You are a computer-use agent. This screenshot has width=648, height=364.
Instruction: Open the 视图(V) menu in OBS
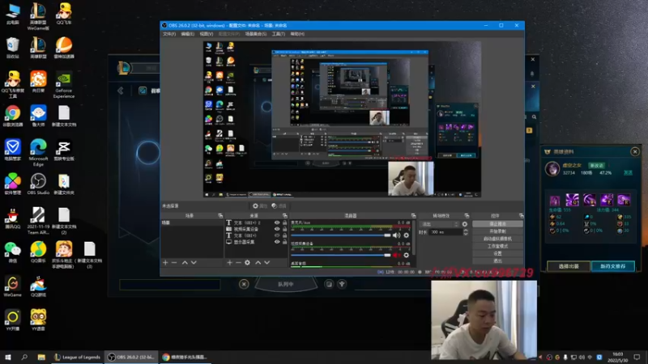point(207,34)
